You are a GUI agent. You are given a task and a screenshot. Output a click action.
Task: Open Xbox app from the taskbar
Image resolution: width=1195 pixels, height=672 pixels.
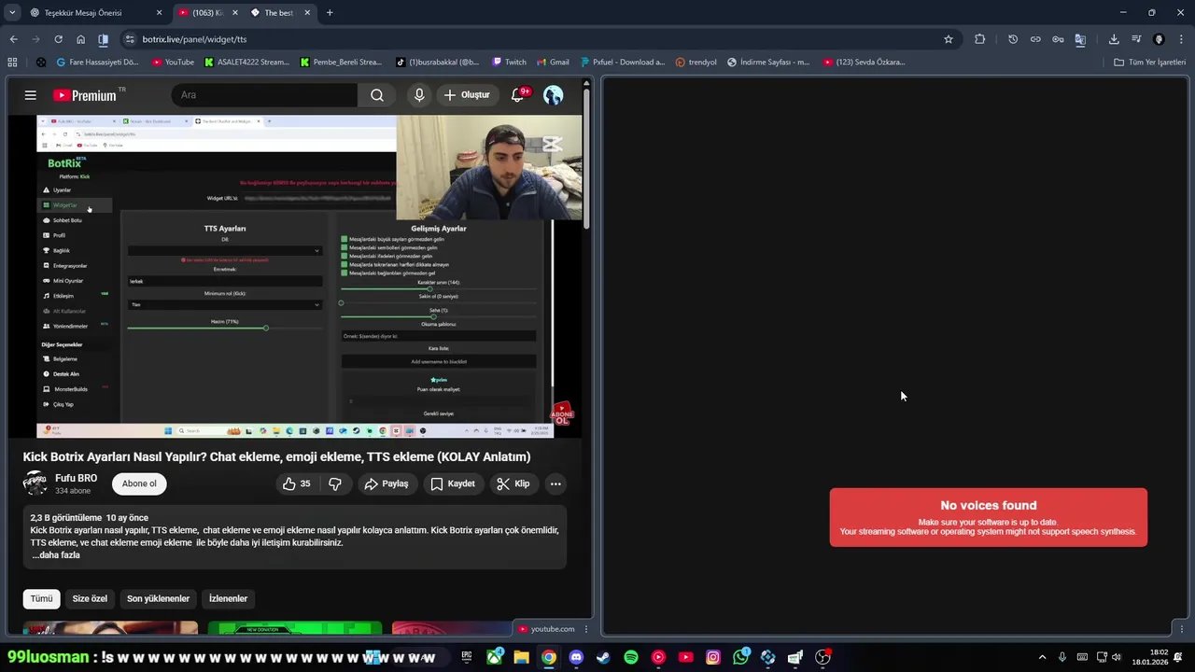(494, 657)
